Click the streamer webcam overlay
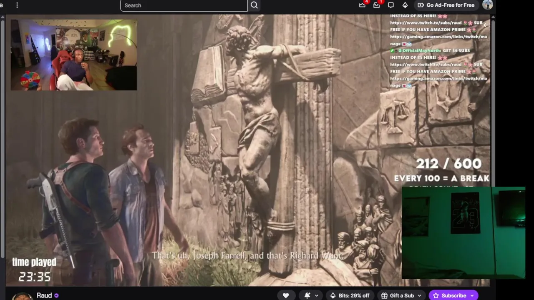Image resolution: width=534 pixels, height=300 pixels. [x=74, y=55]
